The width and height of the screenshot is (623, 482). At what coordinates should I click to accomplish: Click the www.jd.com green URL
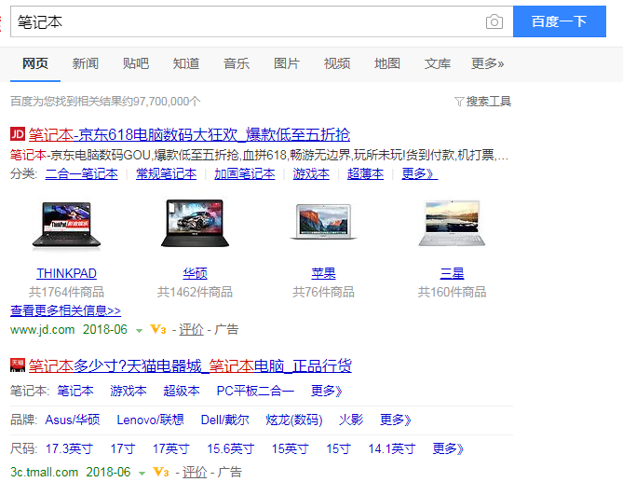pyautogui.click(x=43, y=330)
